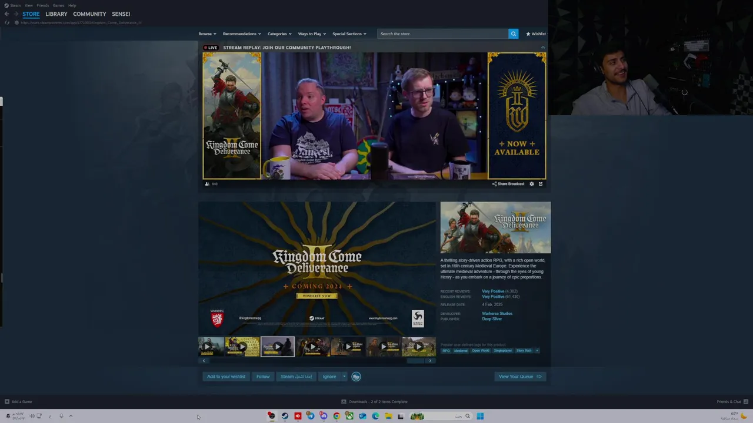Screen dimensions: 753x423
Task: Open the SENSEI profile tab
Action: click(121, 14)
